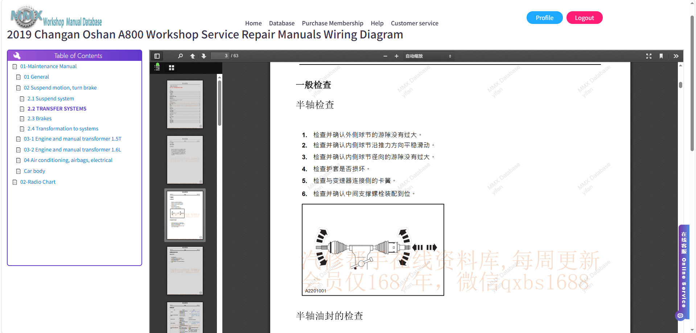Open 01-Maintenance Manual entry

coord(48,66)
